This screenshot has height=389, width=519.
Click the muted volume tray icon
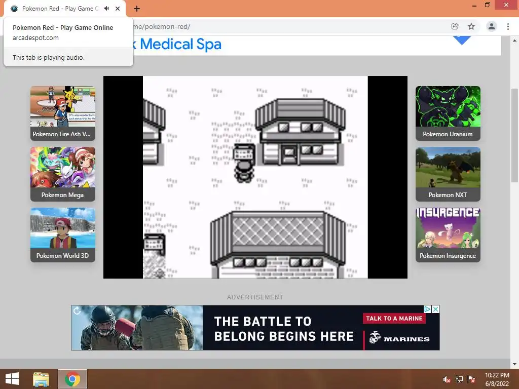pyautogui.click(x=447, y=379)
